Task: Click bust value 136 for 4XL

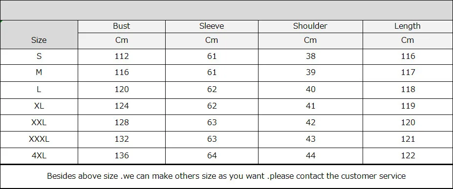Action: tap(122, 155)
